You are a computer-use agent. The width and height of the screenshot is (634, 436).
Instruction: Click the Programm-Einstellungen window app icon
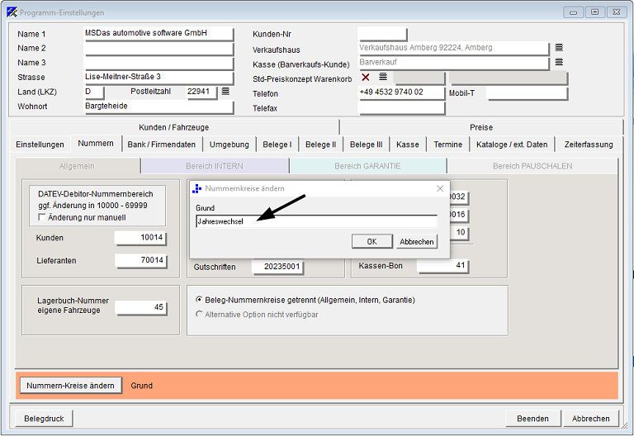click(12, 12)
